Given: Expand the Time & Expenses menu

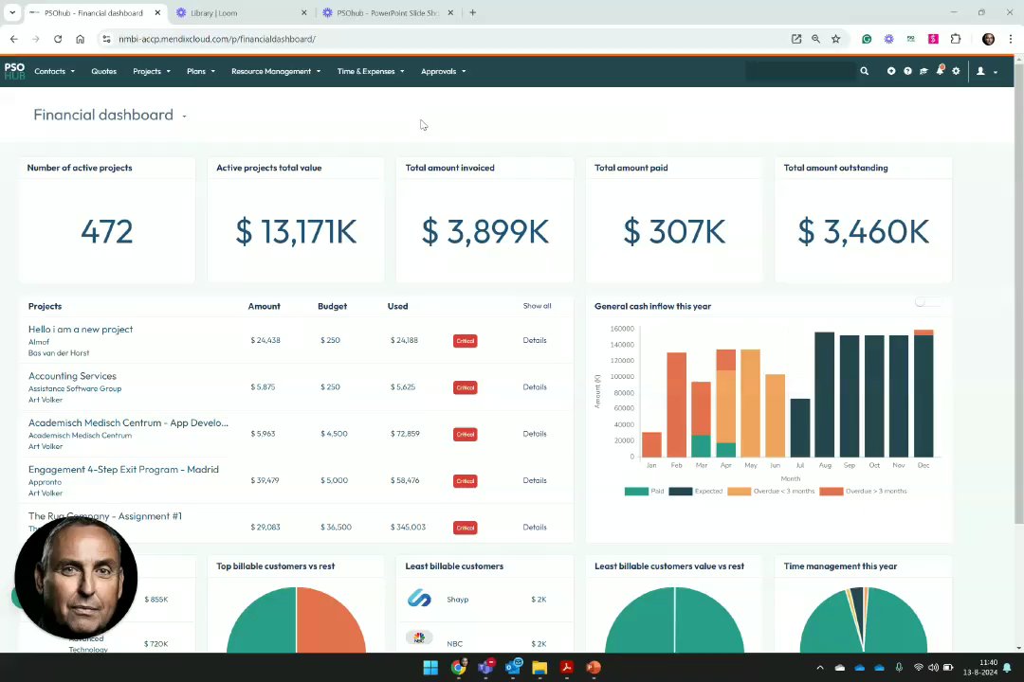Looking at the screenshot, I should [371, 71].
